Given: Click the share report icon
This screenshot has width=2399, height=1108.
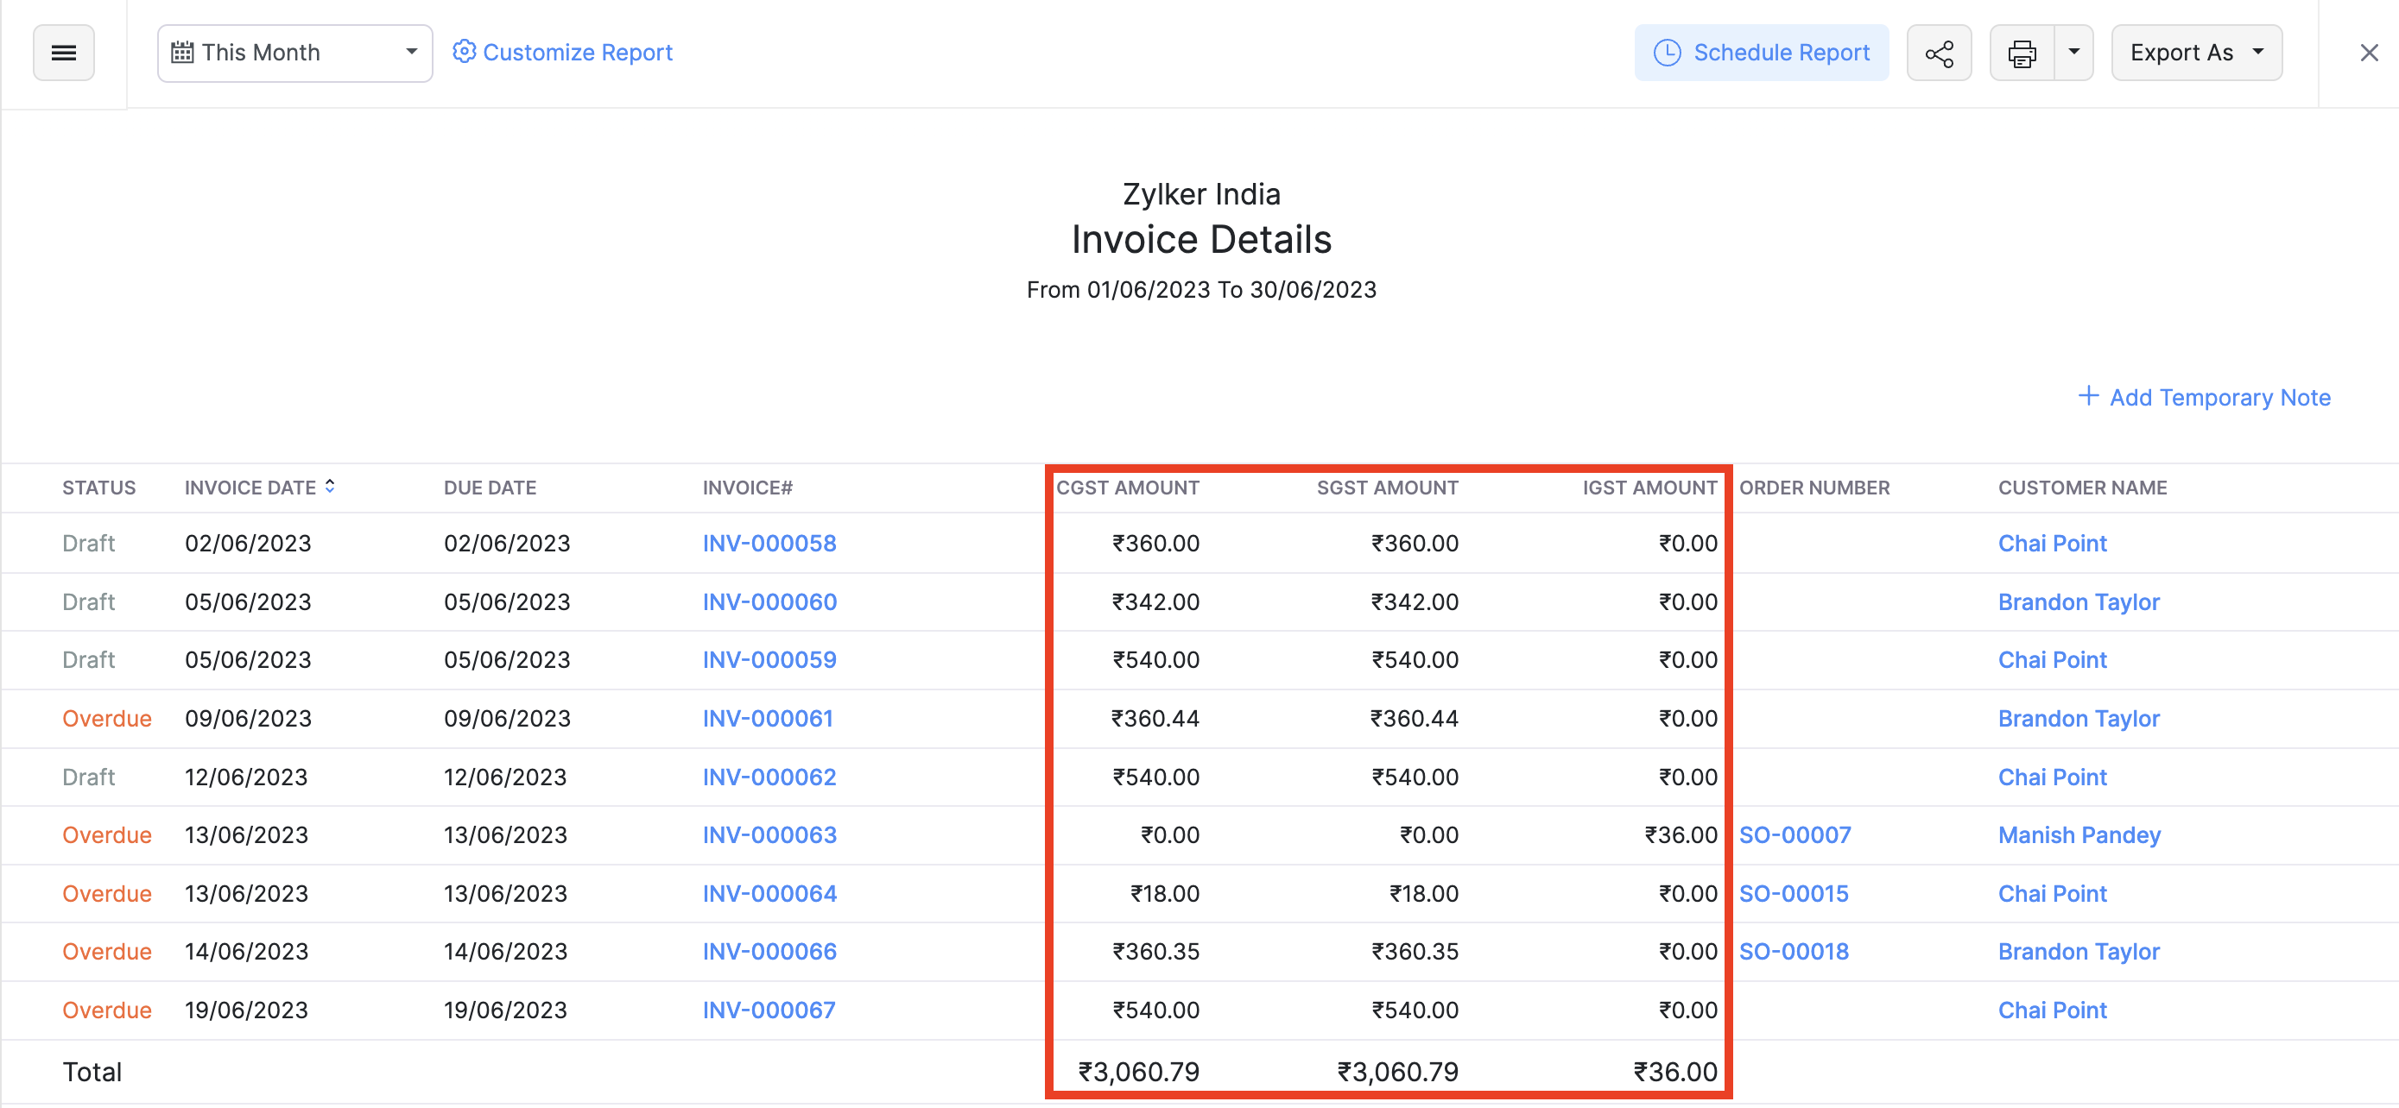Looking at the screenshot, I should 1938,53.
